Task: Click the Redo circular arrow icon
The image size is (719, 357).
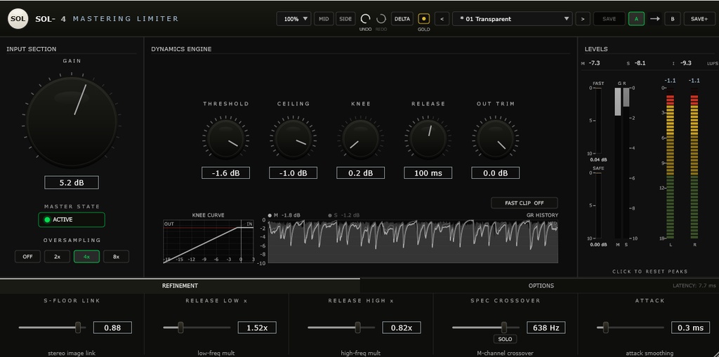Action: tap(381, 19)
